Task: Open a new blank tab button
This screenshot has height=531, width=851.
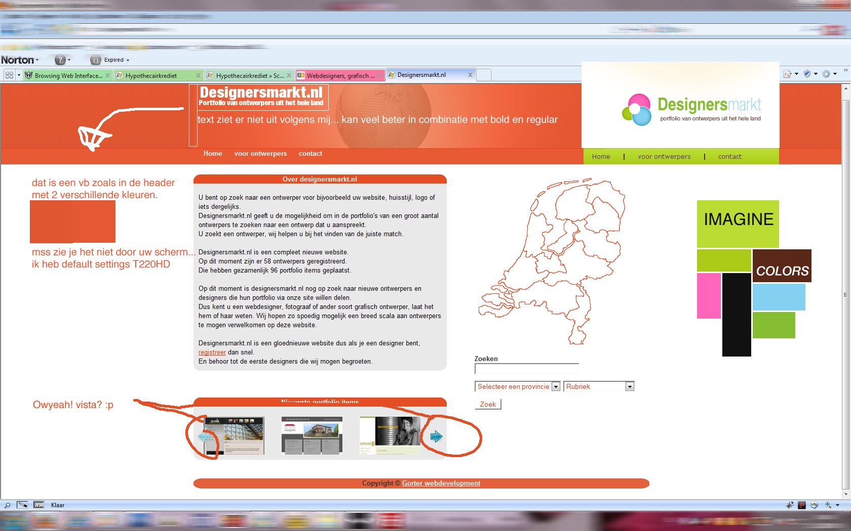Action: pos(484,75)
